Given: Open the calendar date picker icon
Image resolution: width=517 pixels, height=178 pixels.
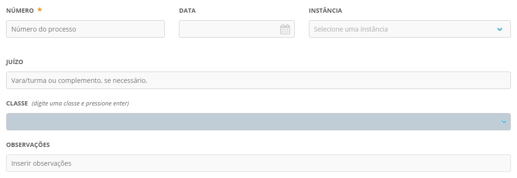Looking at the screenshot, I should pyautogui.click(x=285, y=29).
